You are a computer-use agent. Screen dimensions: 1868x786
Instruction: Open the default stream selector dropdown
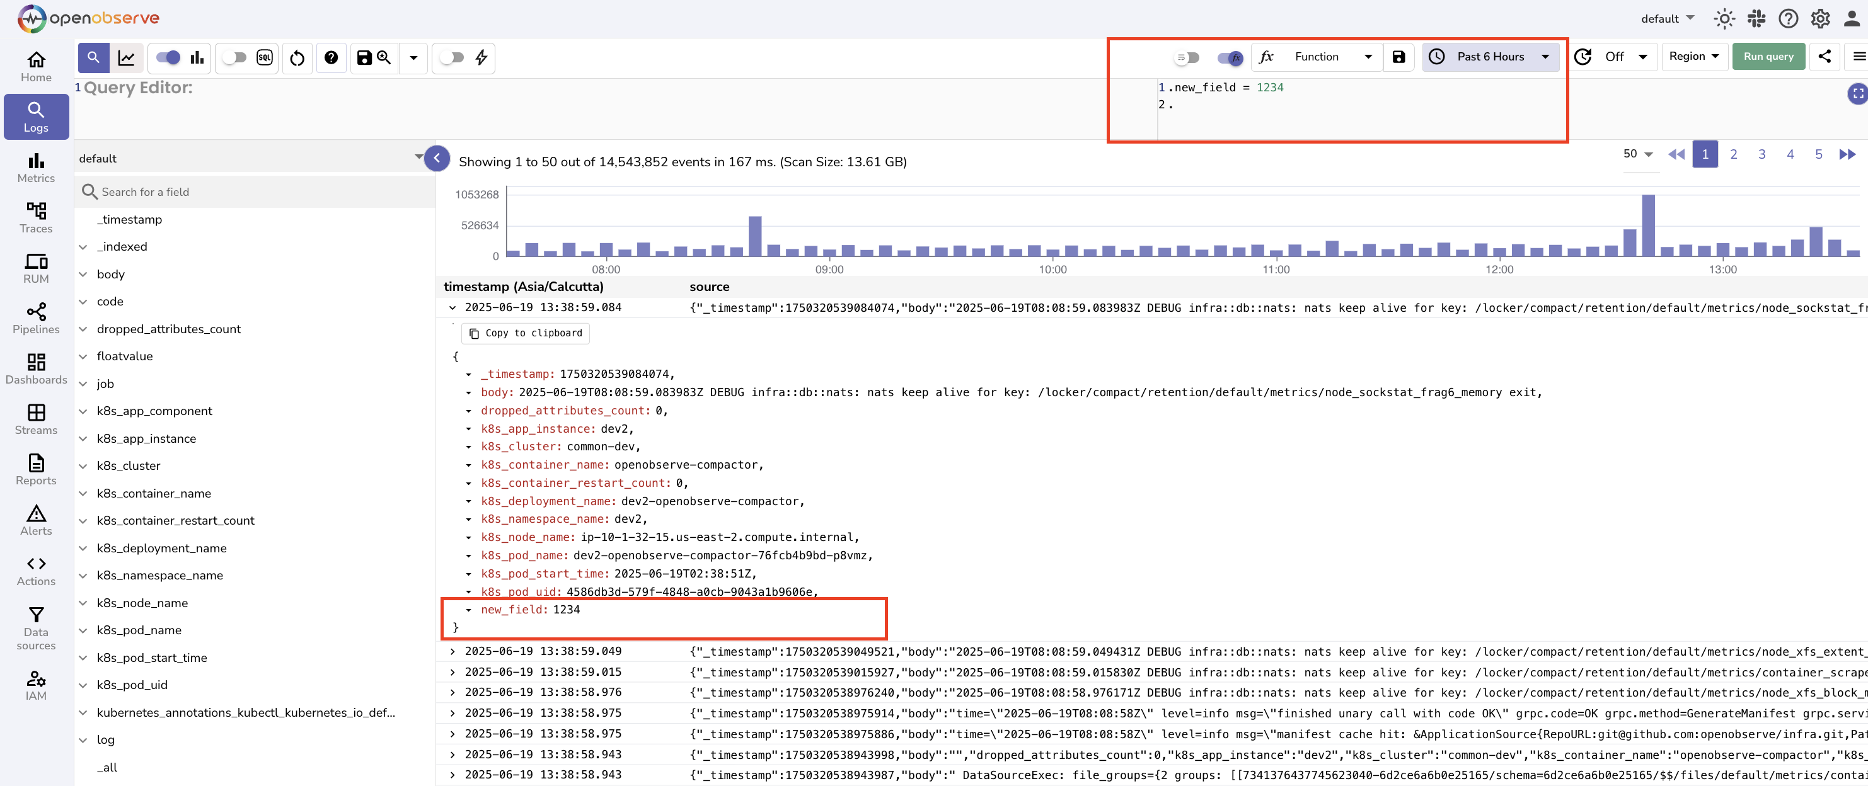251,158
